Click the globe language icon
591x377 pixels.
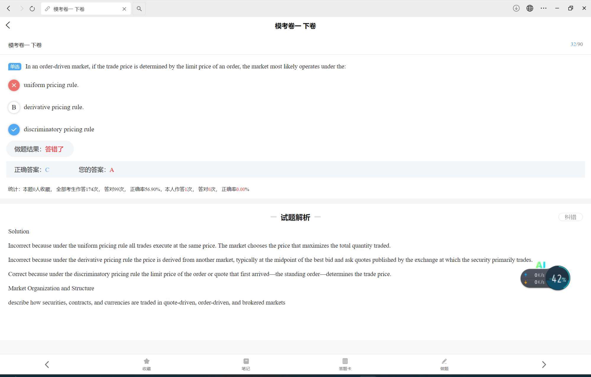point(530,8)
